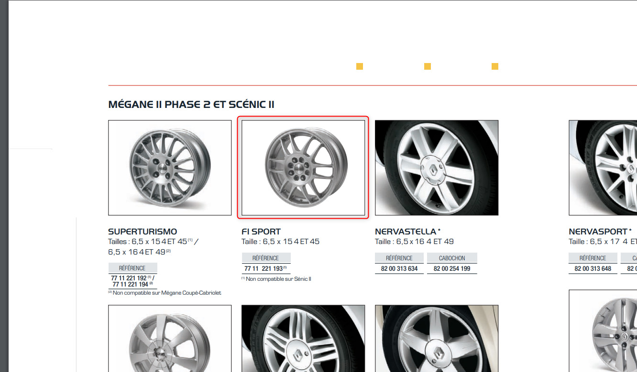Click the 'SUPERTURISMO' product title
Image resolution: width=637 pixels, height=372 pixels.
click(143, 232)
